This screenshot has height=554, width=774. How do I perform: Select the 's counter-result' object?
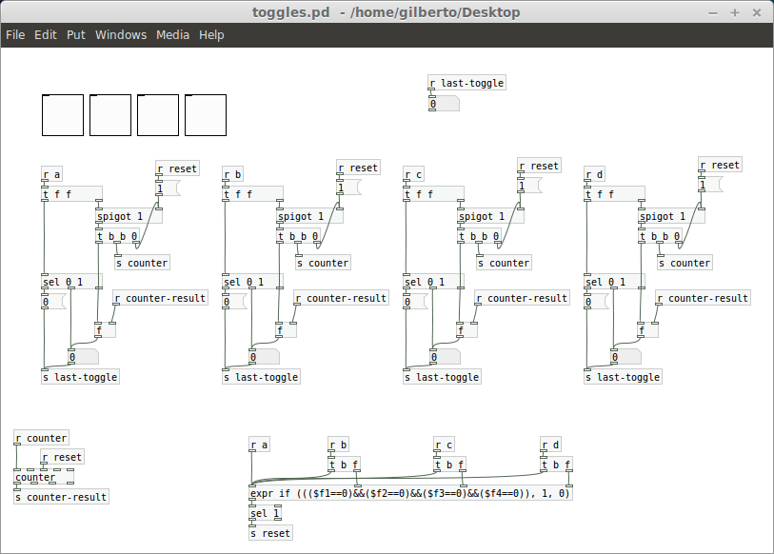(x=61, y=497)
